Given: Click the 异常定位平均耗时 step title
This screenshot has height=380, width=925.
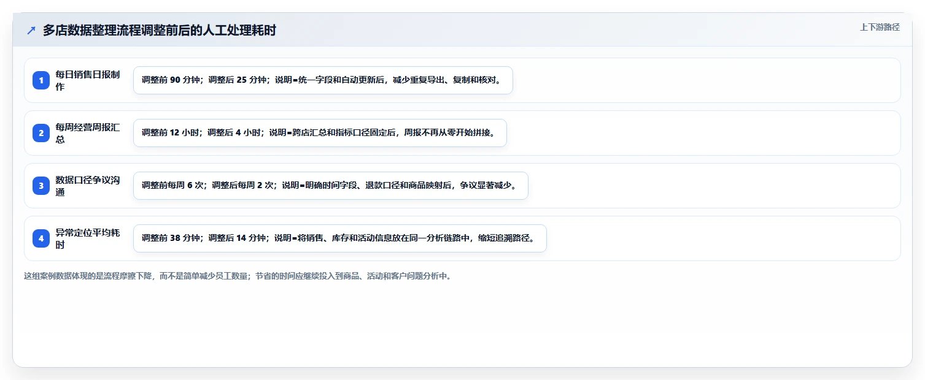Looking at the screenshot, I should (88, 238).
